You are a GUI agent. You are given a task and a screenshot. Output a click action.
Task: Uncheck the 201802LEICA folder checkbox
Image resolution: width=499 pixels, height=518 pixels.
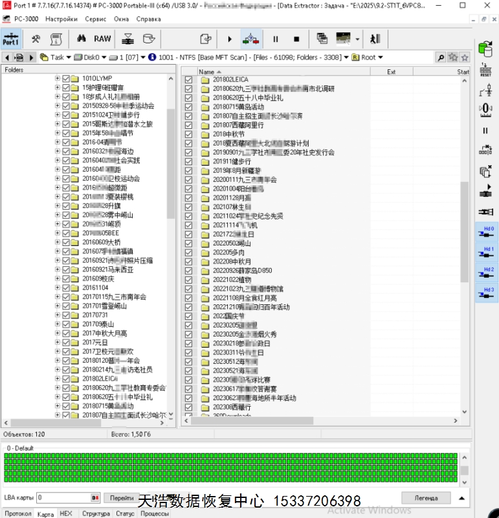point(189,80)
